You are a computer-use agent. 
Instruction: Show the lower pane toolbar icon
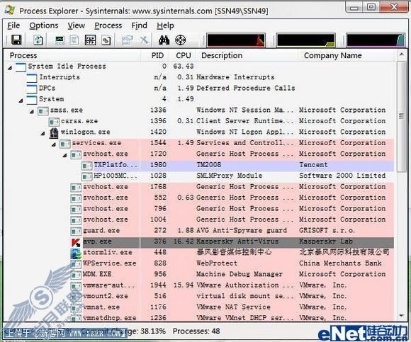[x=90, y=40]
